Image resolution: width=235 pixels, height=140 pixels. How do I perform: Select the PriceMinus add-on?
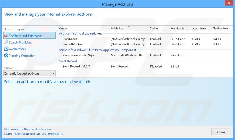[x=70, y=39]
